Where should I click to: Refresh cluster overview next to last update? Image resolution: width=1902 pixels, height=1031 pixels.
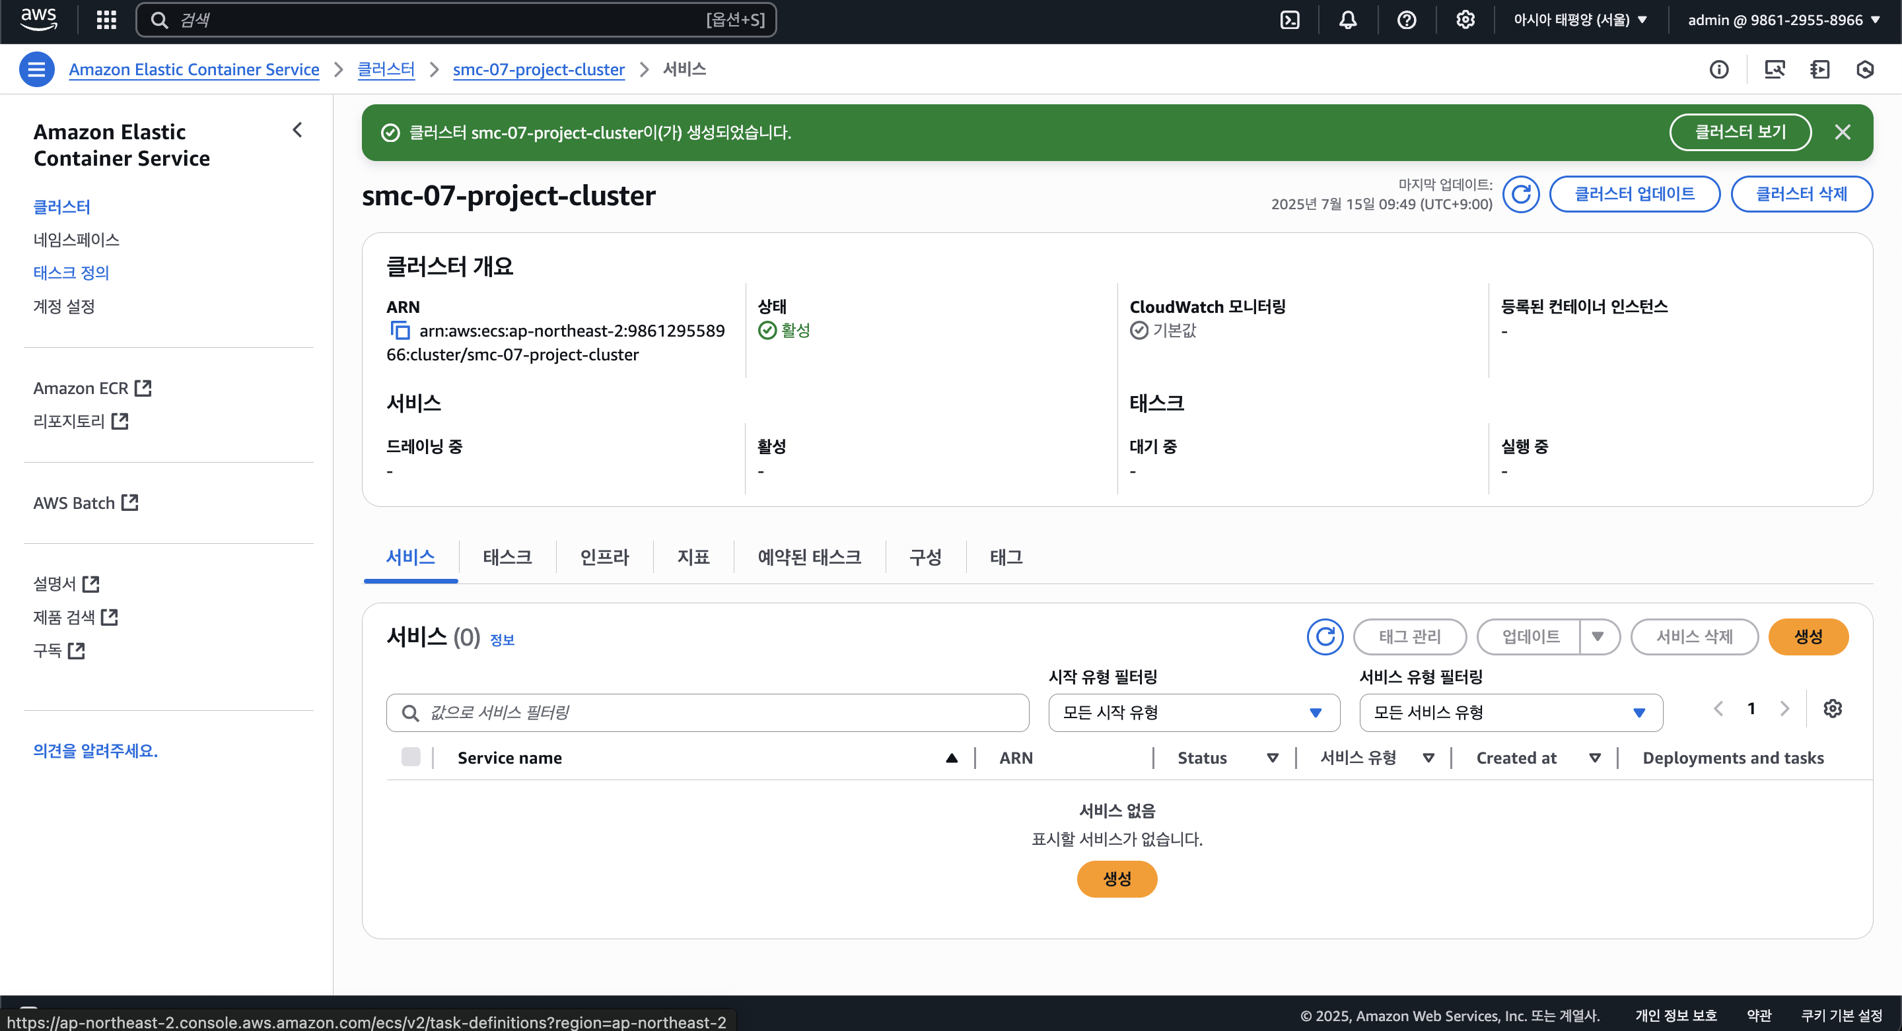point(1520,194)
